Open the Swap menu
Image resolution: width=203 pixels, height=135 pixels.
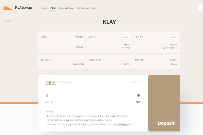pos(44,8)
